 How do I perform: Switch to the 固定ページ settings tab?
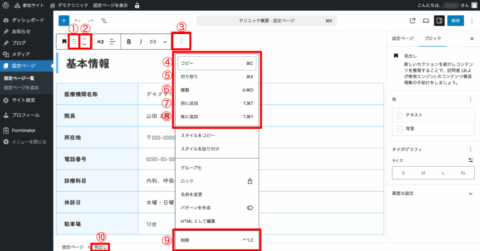click(x=403, y=39)
